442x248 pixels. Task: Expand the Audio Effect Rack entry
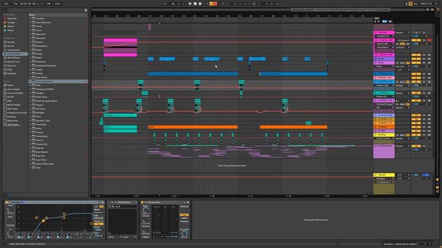[x=30, y=164]
